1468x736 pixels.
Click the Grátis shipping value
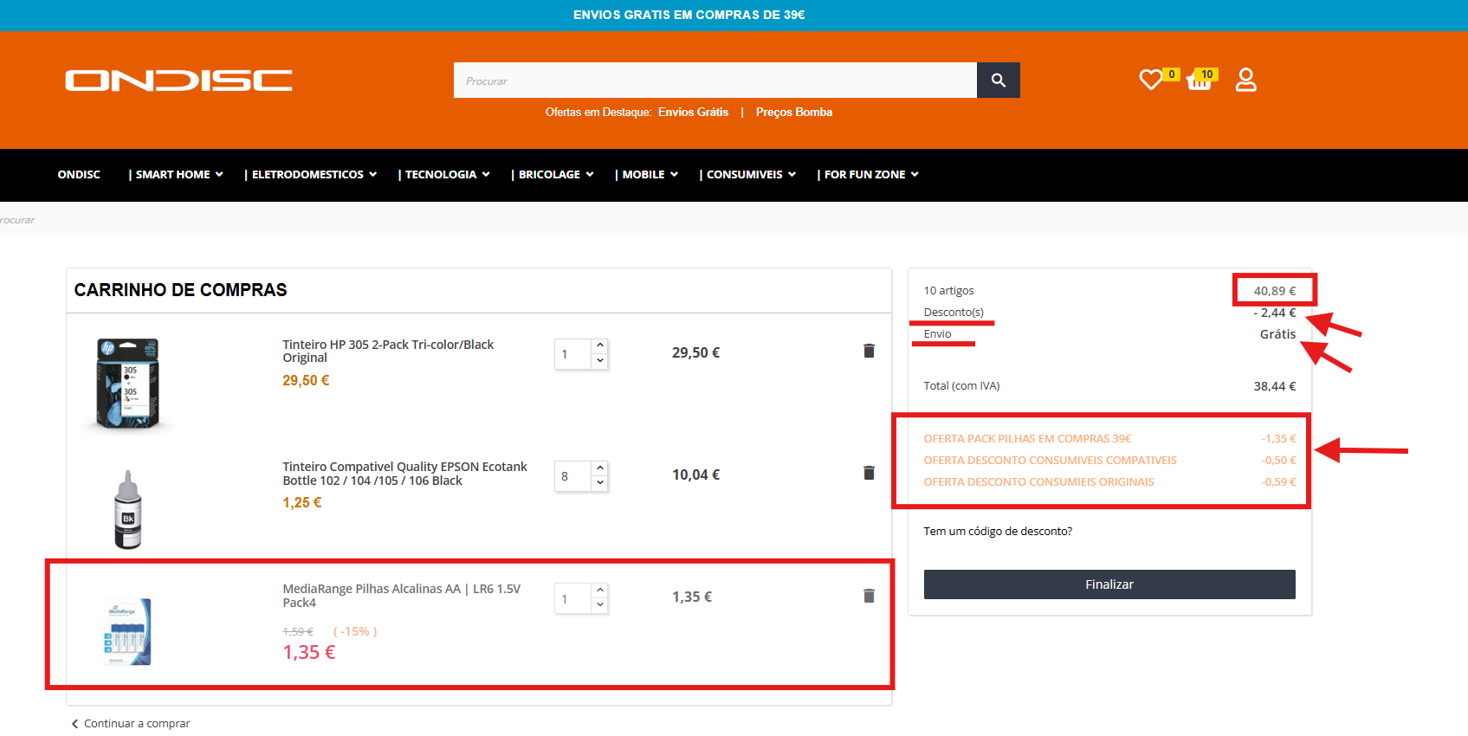pos(1277,334)
